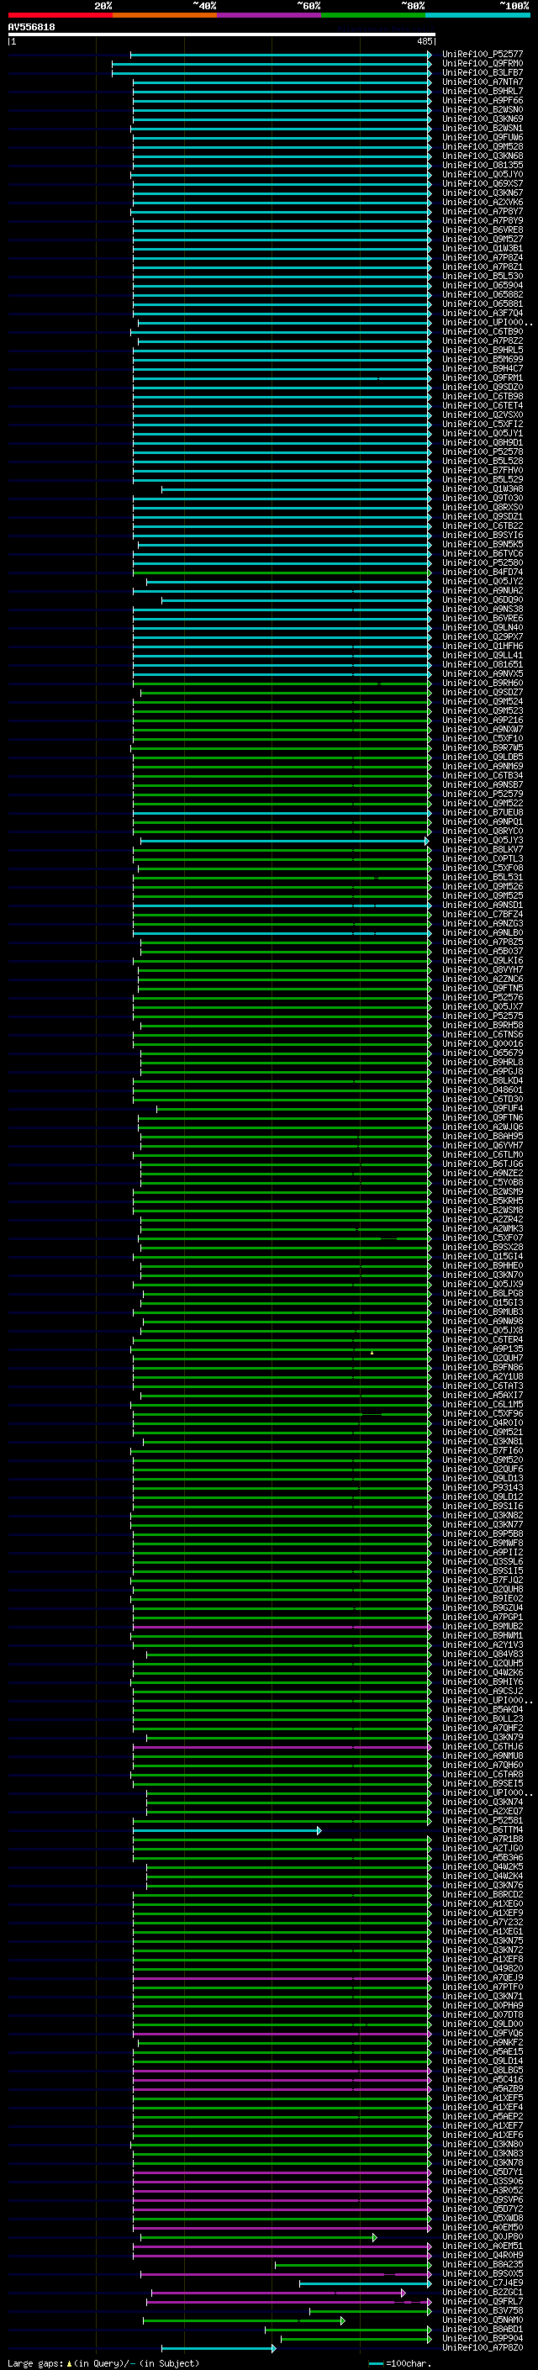Select the UniRef100_A2WJQ6 label
Image resolution: width=538 pixels, height=2370 pixels.
(482, 1127)
